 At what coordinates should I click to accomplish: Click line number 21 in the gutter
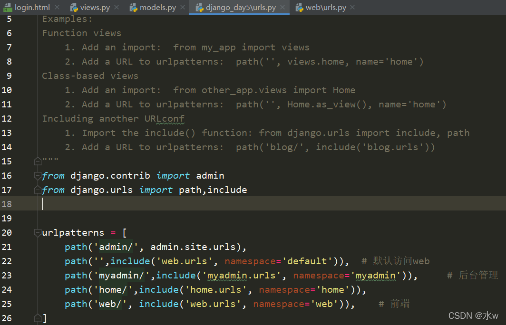7,247
